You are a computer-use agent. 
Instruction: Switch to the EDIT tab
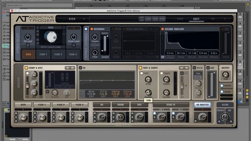196,19
